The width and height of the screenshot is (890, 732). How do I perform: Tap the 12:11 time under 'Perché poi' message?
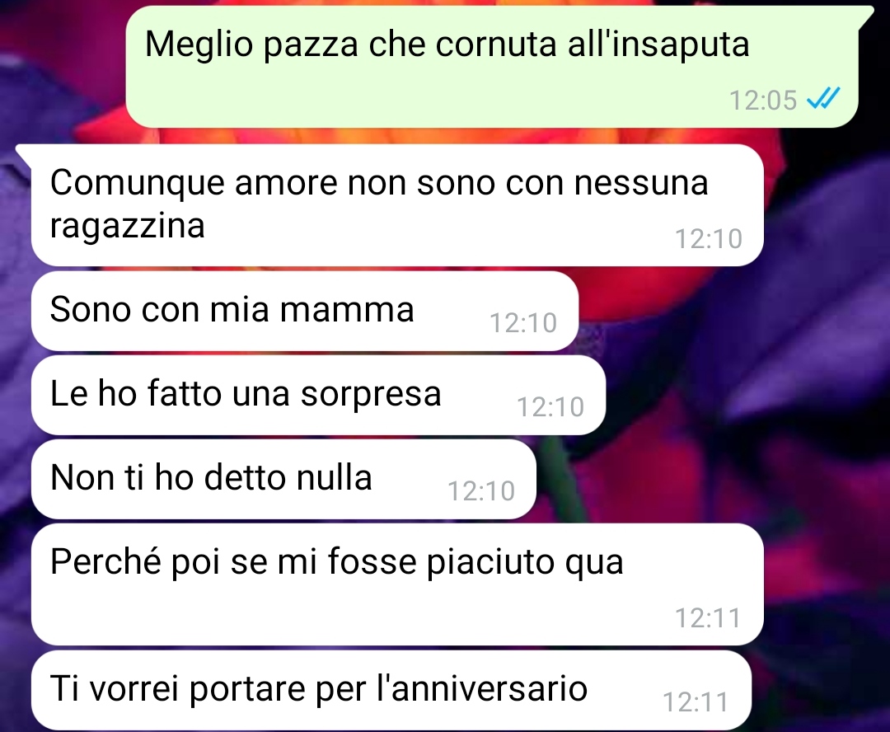coord(708,618)
